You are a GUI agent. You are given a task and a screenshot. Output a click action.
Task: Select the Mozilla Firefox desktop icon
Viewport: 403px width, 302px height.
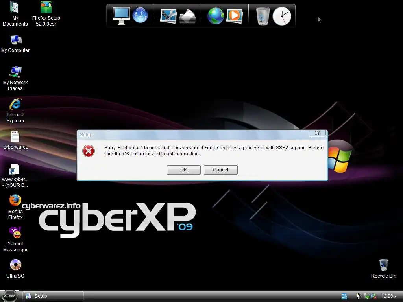click(x=15, y=207)
